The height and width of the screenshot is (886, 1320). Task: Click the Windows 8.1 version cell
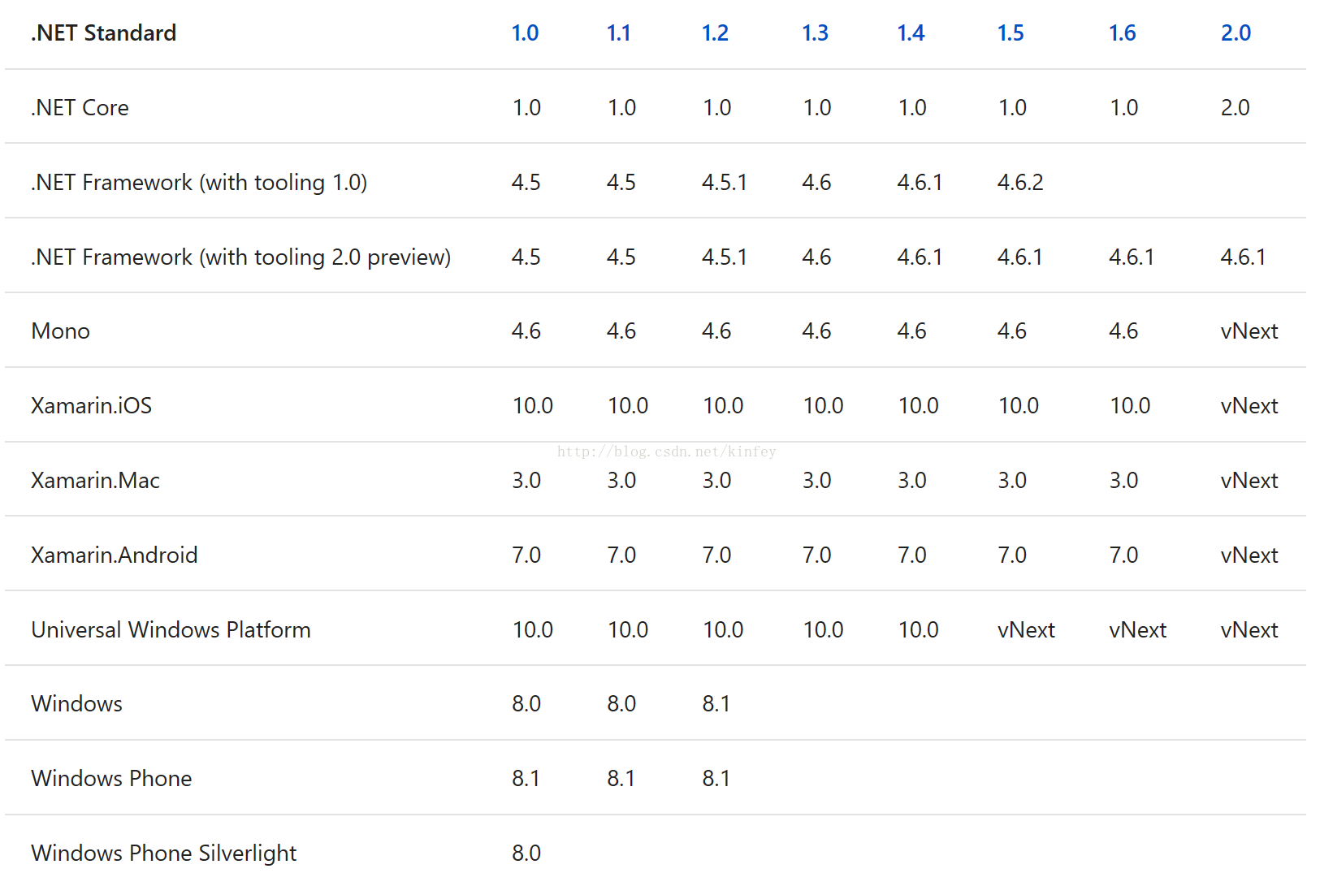[x=716, y=704]
